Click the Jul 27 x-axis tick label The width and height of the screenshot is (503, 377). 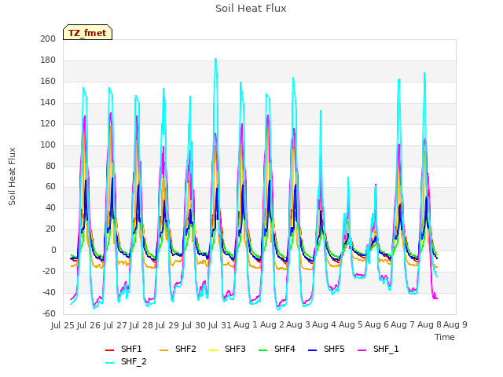[116, 325]
